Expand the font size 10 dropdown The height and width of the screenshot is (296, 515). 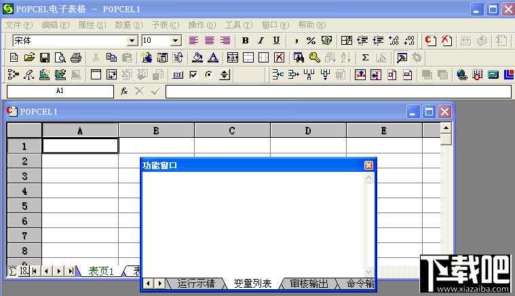(176, 41)
